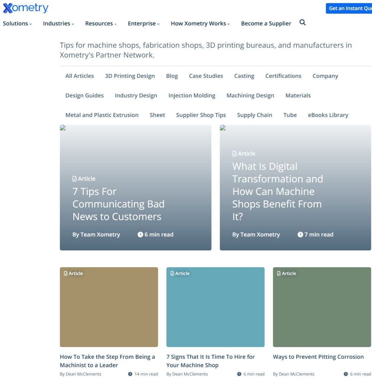The width and height of the screenshot is (372, 380).
Task: Click the tan article thumbnail image
Action: (x=109, y=307)
